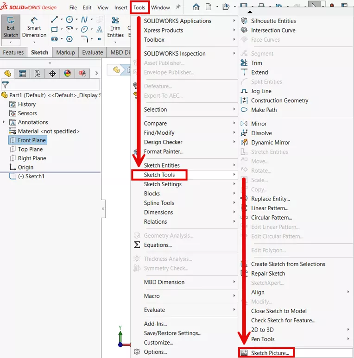Open the Circle tool dropdown arrow
The width and height of the screenshot is (354, 358).
point(76,19)
